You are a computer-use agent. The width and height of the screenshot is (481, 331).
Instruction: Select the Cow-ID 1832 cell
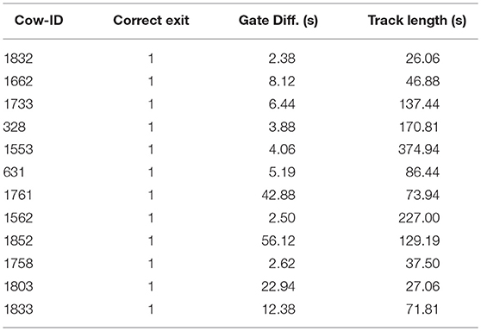[18, 59]
